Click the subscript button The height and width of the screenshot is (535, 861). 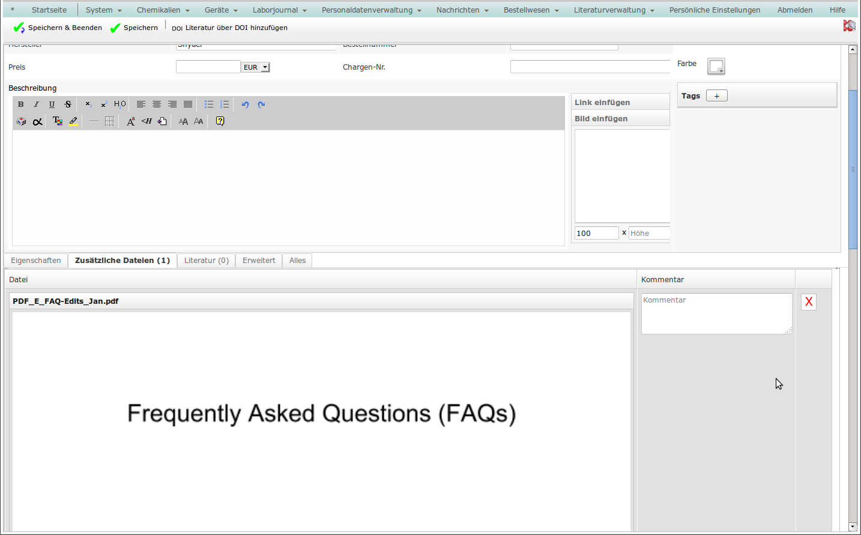click(88, 104)
